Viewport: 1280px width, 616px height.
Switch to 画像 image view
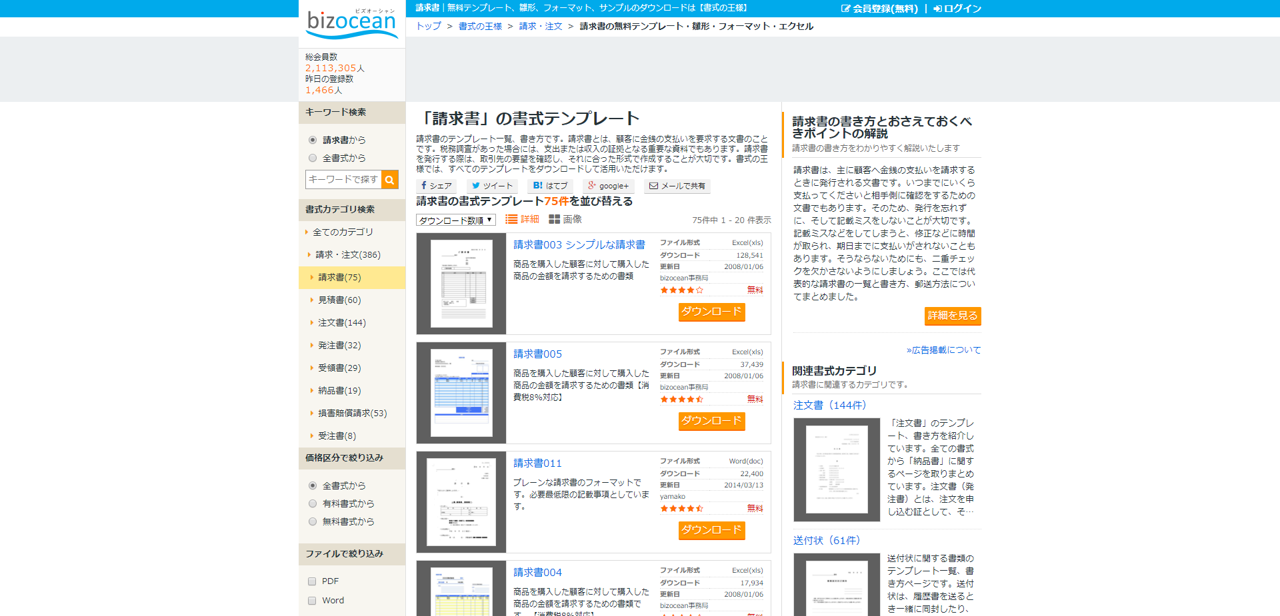(566, 218)
